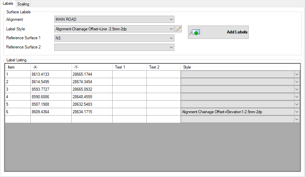
Task: Click the blank new row Item cell
Action: click(17, 119)
